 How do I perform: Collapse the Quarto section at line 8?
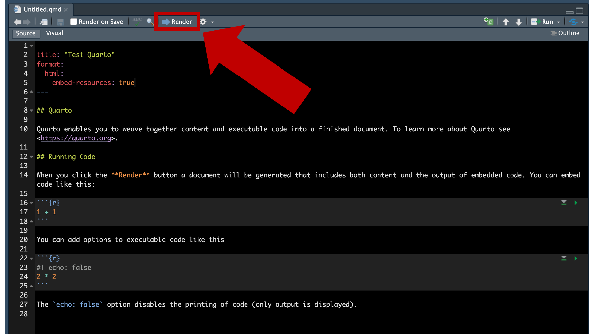pos(31,110)
